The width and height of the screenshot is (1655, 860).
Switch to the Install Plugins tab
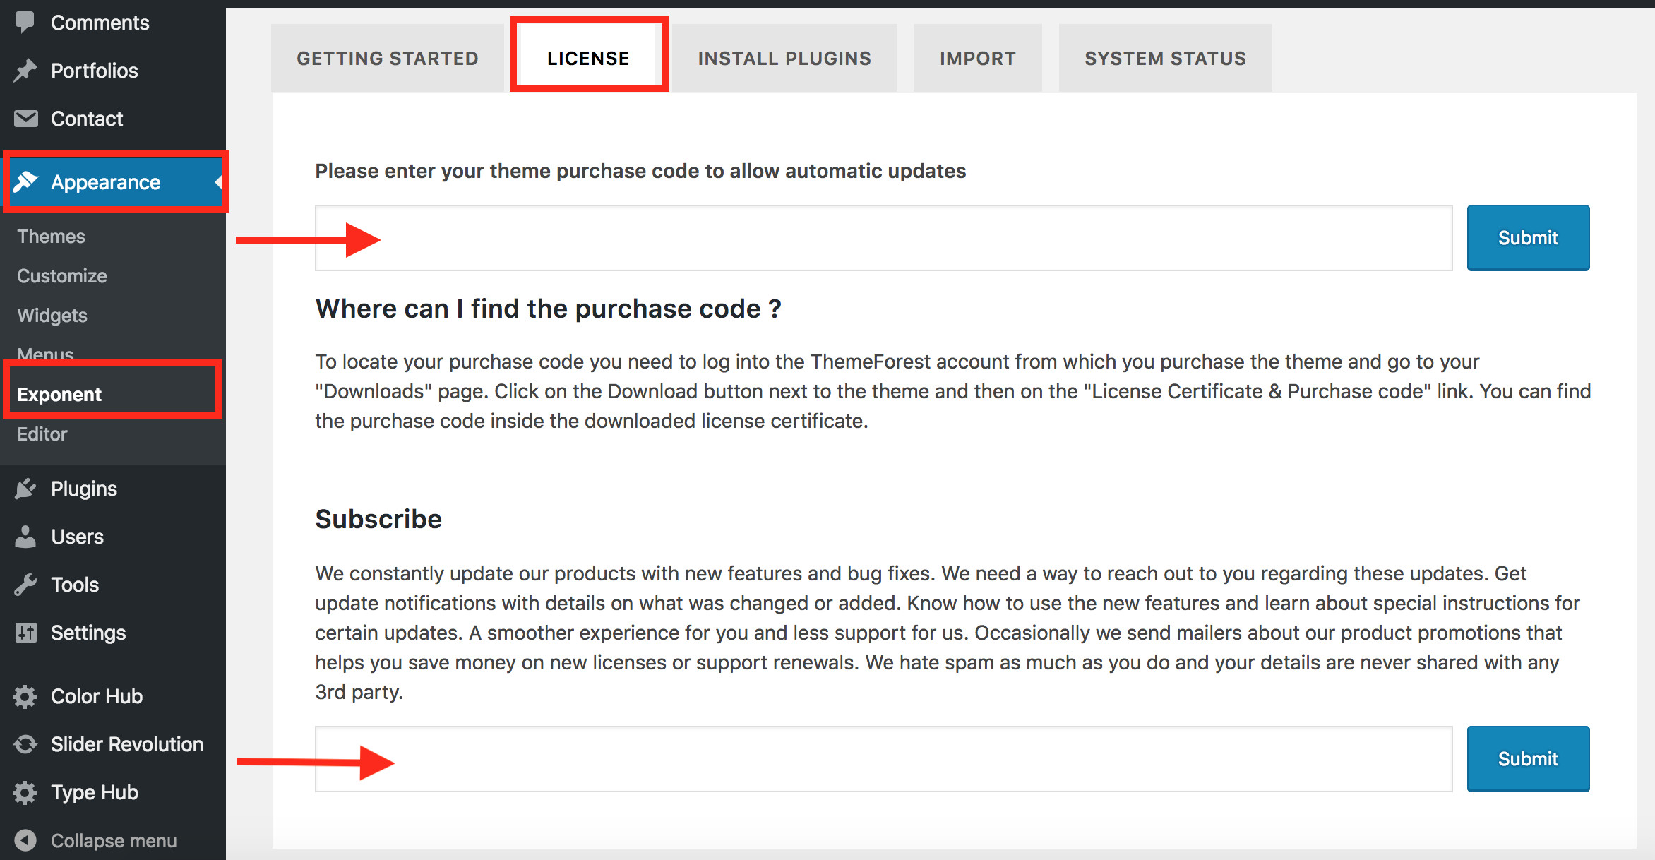(784, 58)
